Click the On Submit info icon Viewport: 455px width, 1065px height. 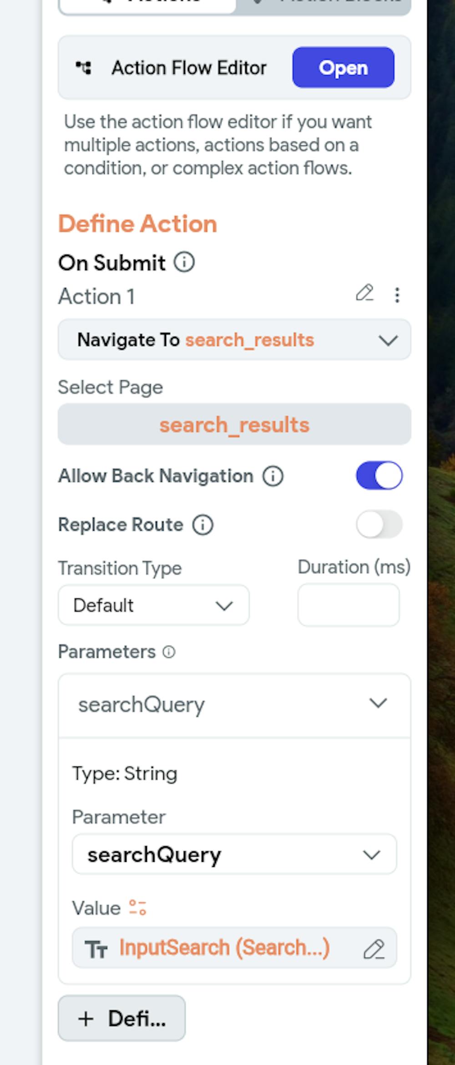(184, 262)
